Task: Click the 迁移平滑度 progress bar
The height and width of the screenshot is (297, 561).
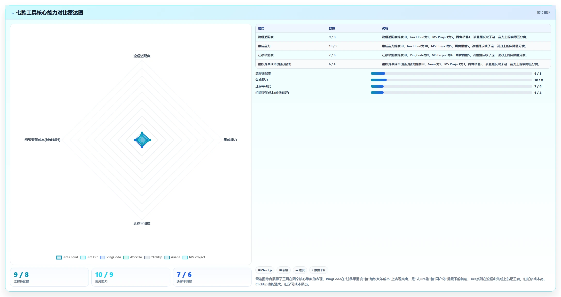Action: point(451,86)
